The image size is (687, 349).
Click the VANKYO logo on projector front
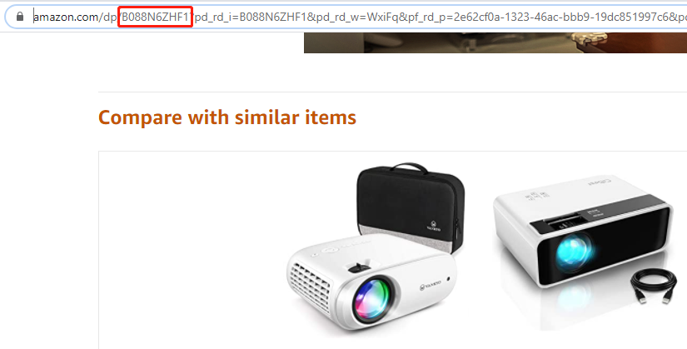coord(431,287)
